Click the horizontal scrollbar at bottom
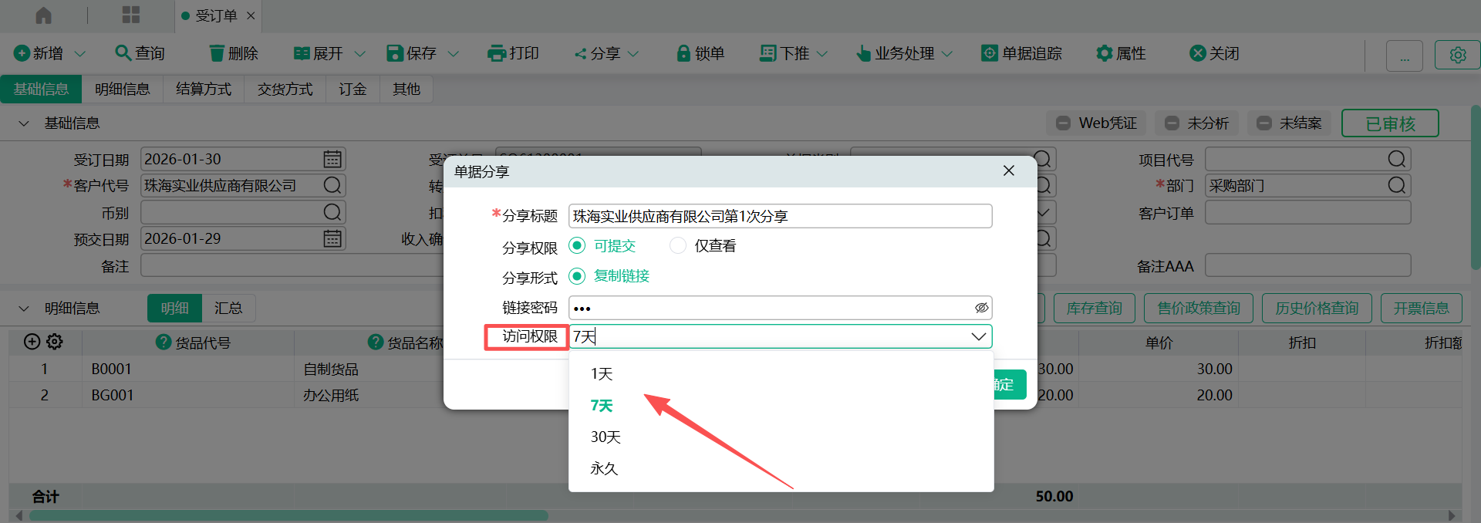 pos(288,515)
